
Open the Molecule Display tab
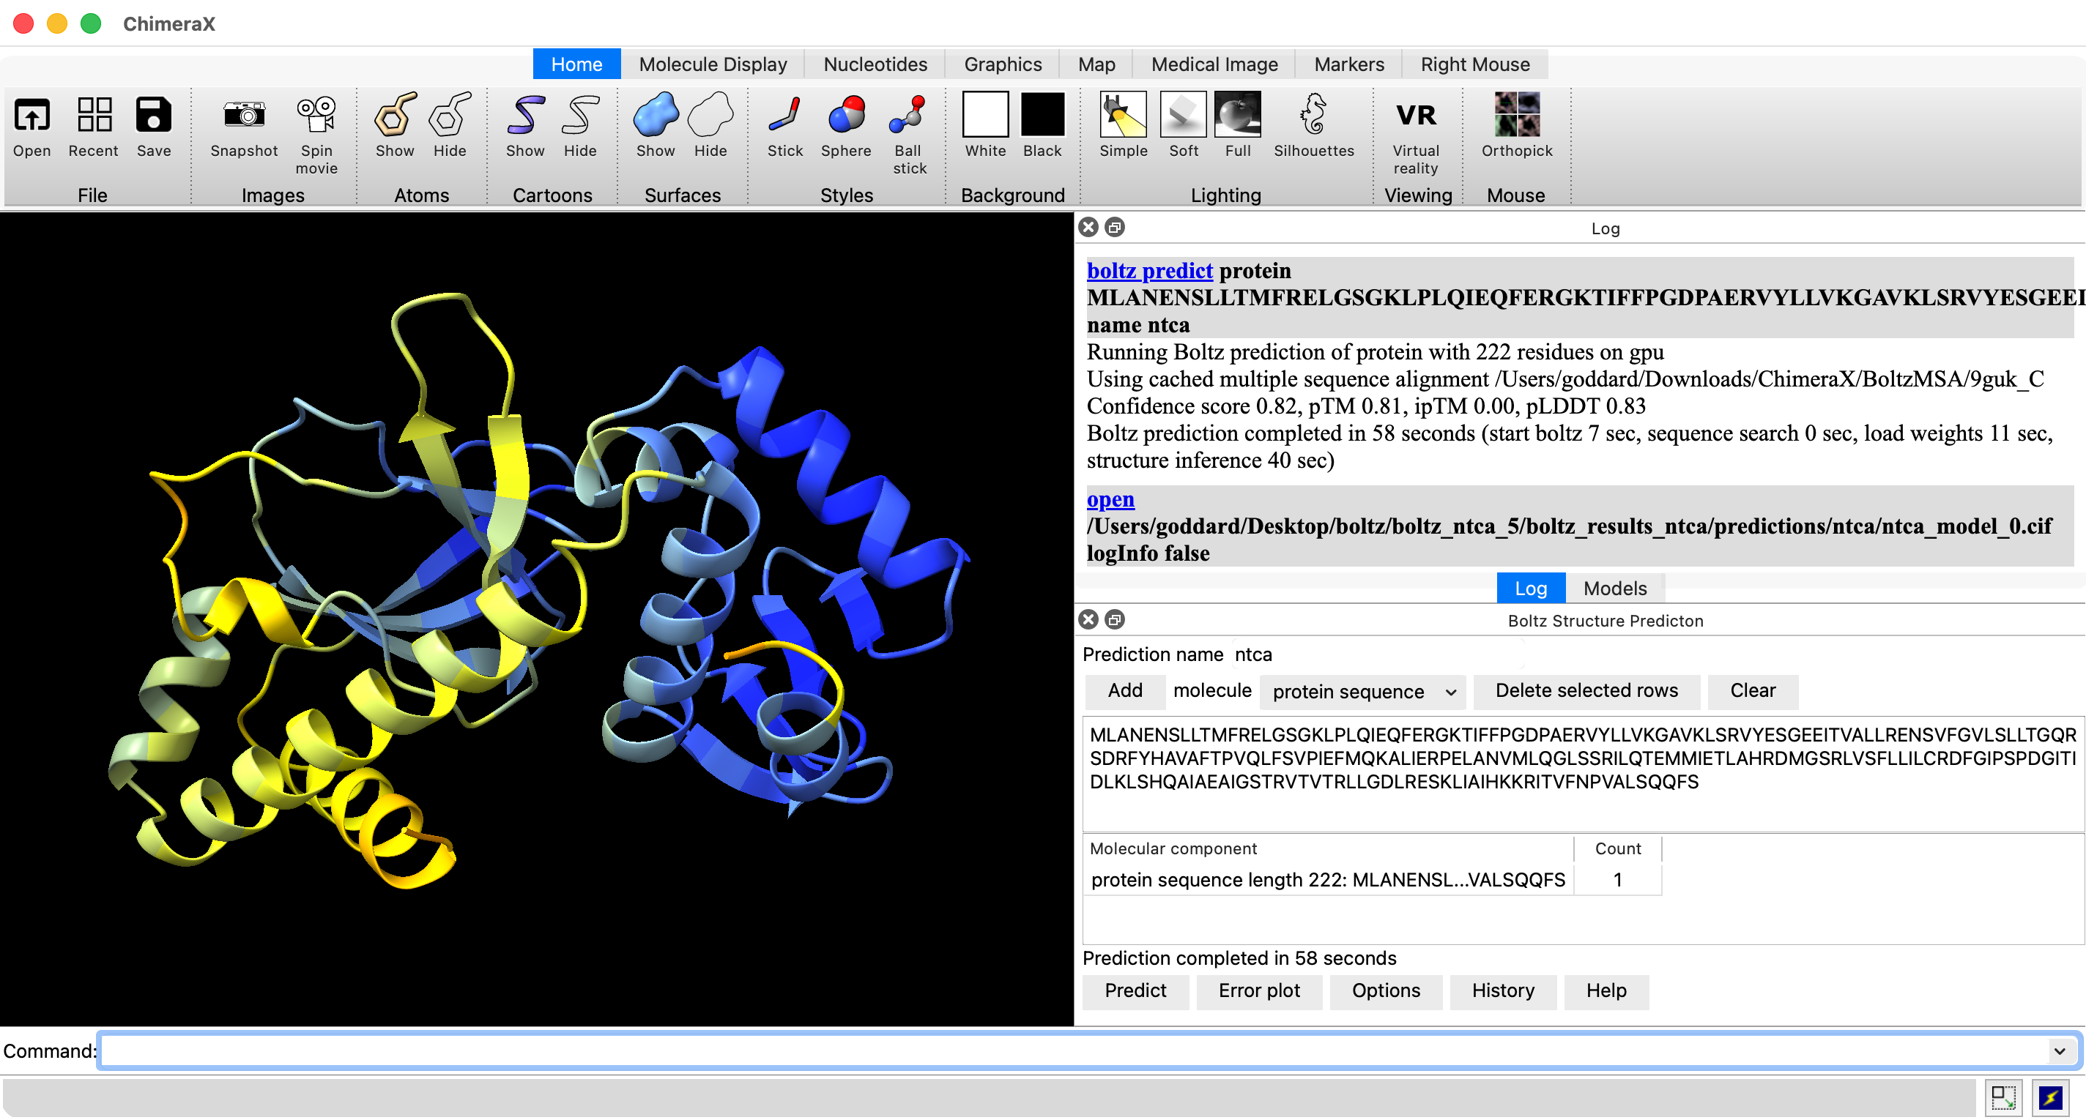tap(712, 64)
